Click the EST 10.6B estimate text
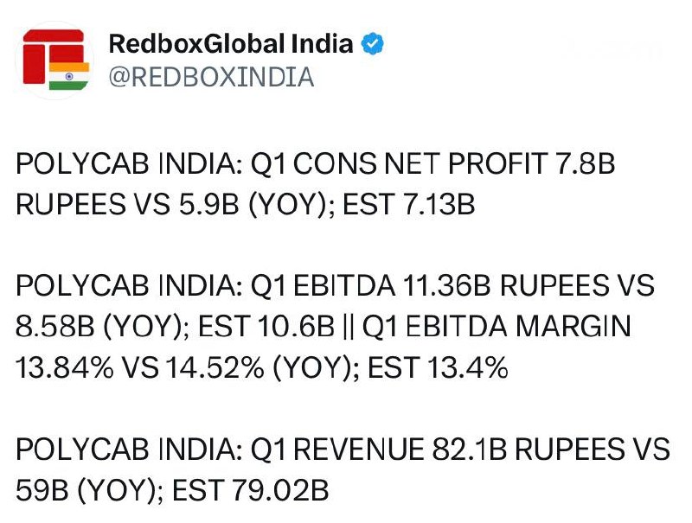Viewport: 692px width, 523px height. click(x=266, y=327)
